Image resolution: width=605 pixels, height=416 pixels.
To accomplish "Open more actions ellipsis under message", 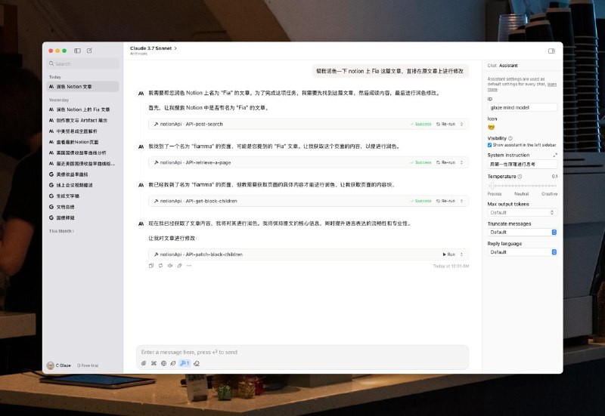I will pos(188,266).
